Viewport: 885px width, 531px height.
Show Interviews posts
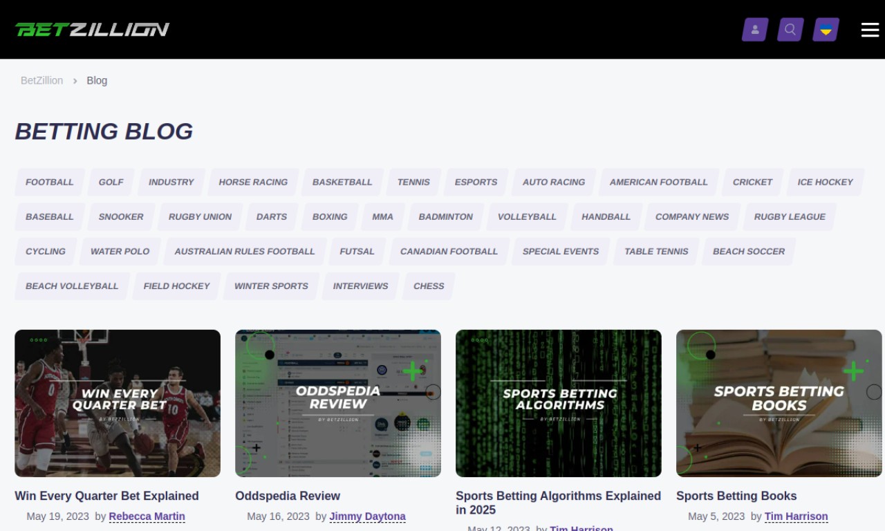coord(360,286)
